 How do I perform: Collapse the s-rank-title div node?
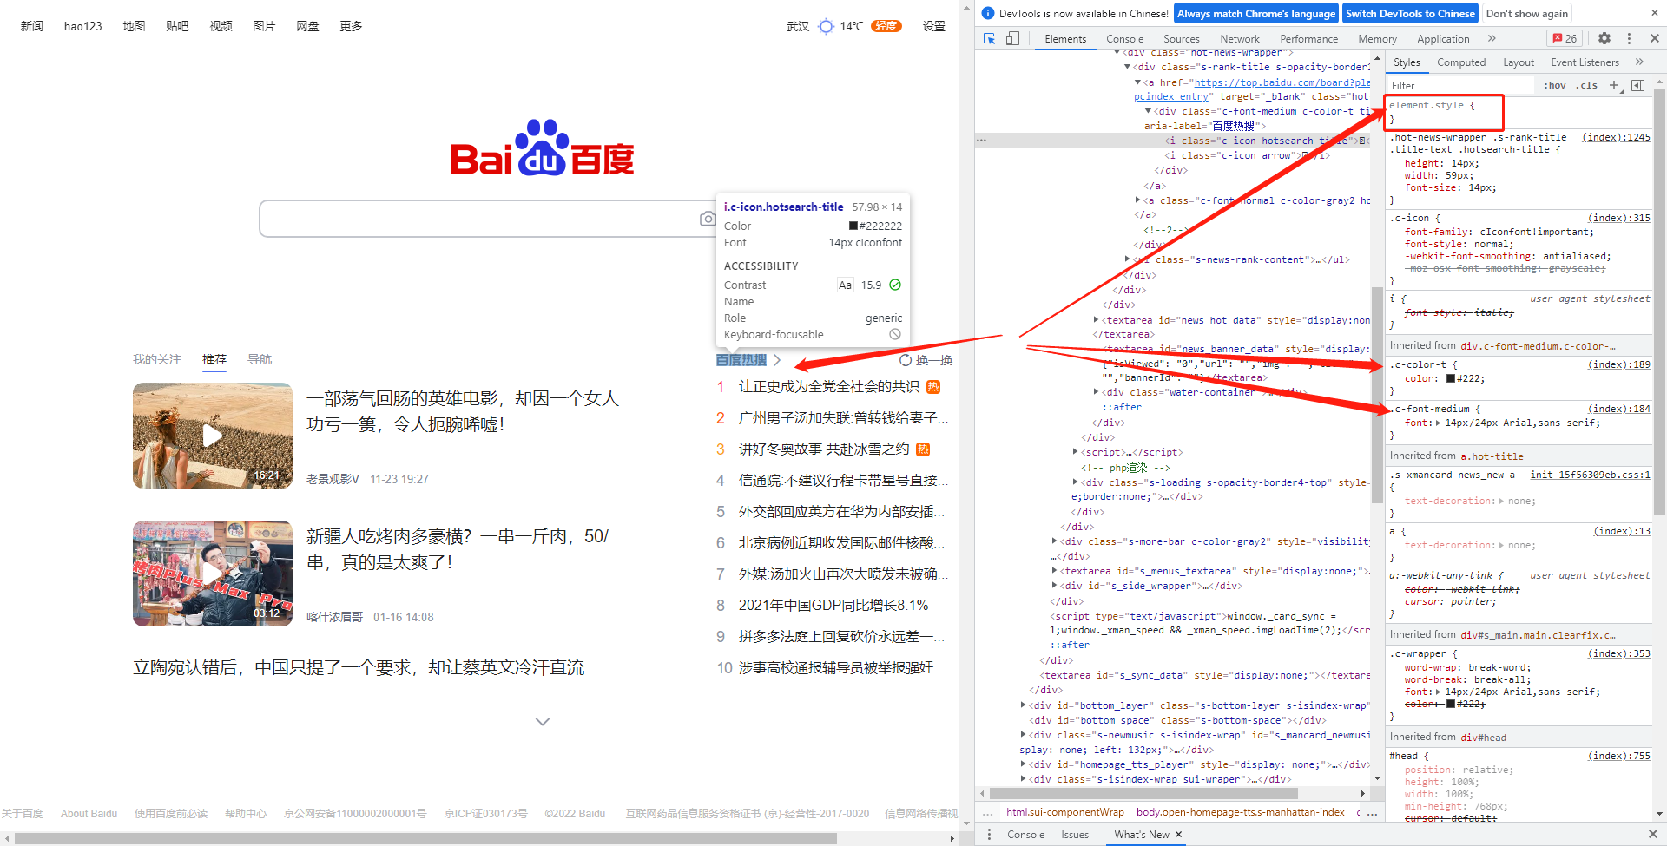point(1128,67)
